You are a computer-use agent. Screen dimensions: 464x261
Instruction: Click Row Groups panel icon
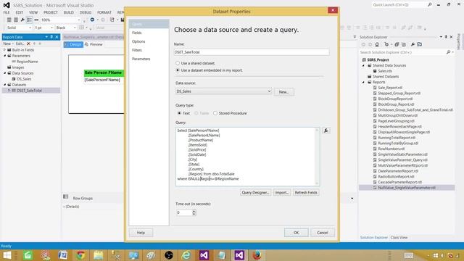(66, 196)
